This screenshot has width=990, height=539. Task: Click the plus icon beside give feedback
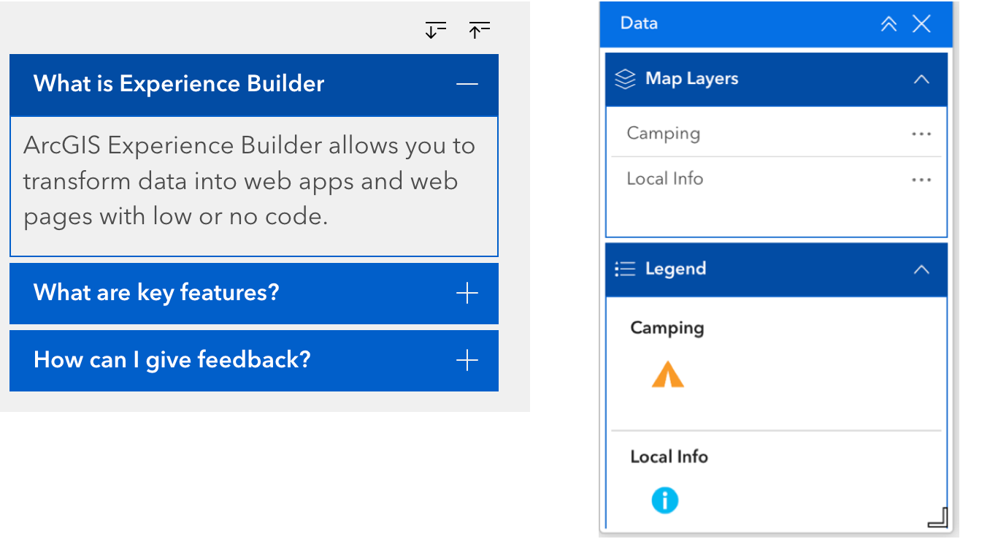tap(467, 361)
